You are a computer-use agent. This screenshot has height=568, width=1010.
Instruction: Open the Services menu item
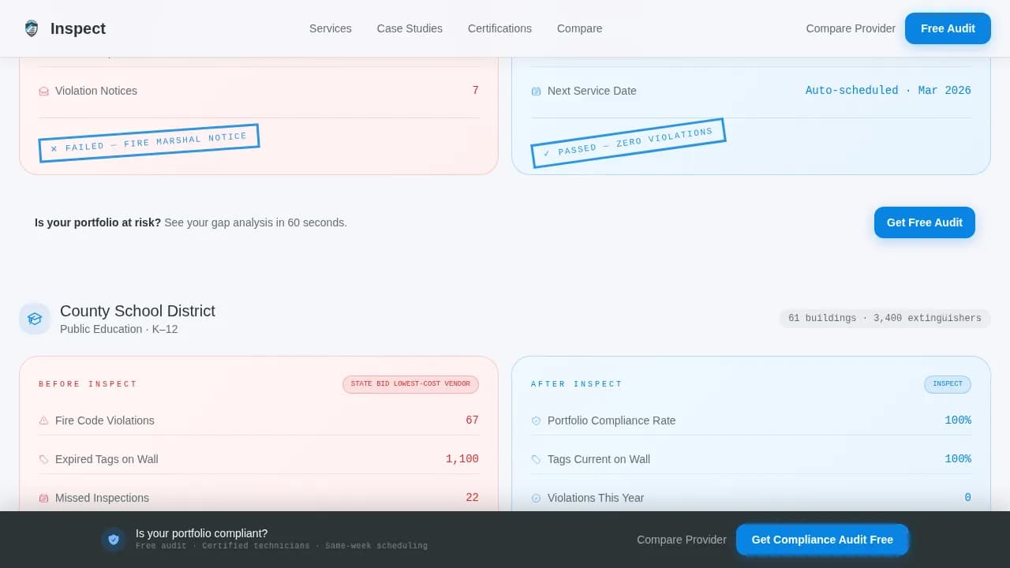click(330, 28)
